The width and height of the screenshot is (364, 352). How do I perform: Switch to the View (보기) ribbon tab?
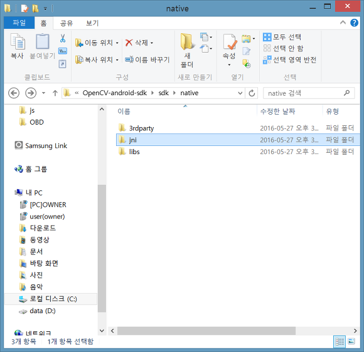92,23
